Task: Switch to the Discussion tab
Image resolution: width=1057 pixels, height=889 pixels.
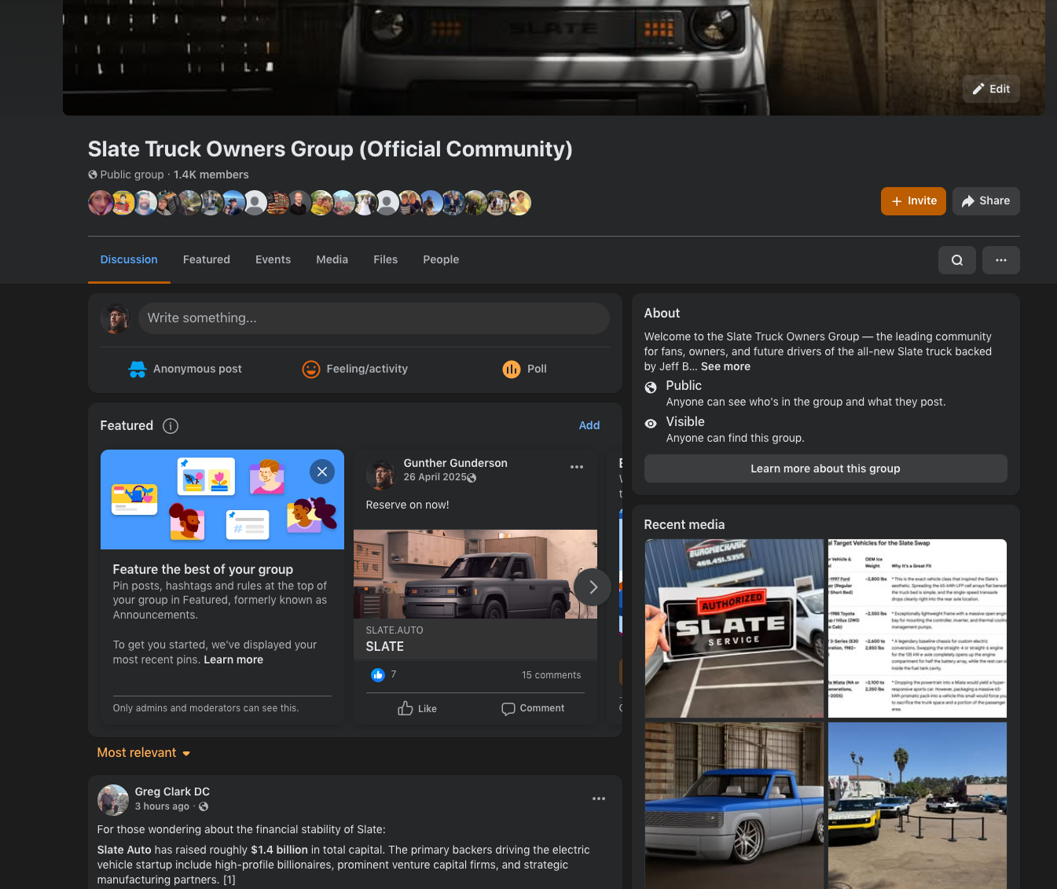Action: [129, 259]
